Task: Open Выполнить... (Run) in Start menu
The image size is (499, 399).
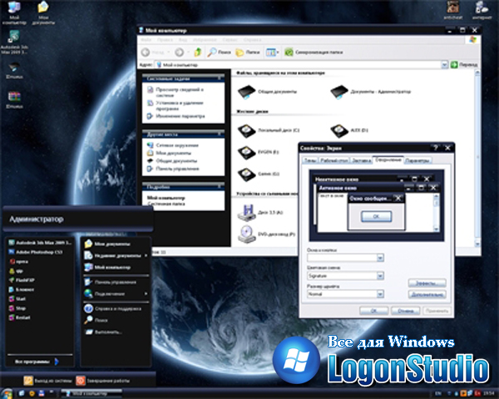Action: [x=104, y=332]
